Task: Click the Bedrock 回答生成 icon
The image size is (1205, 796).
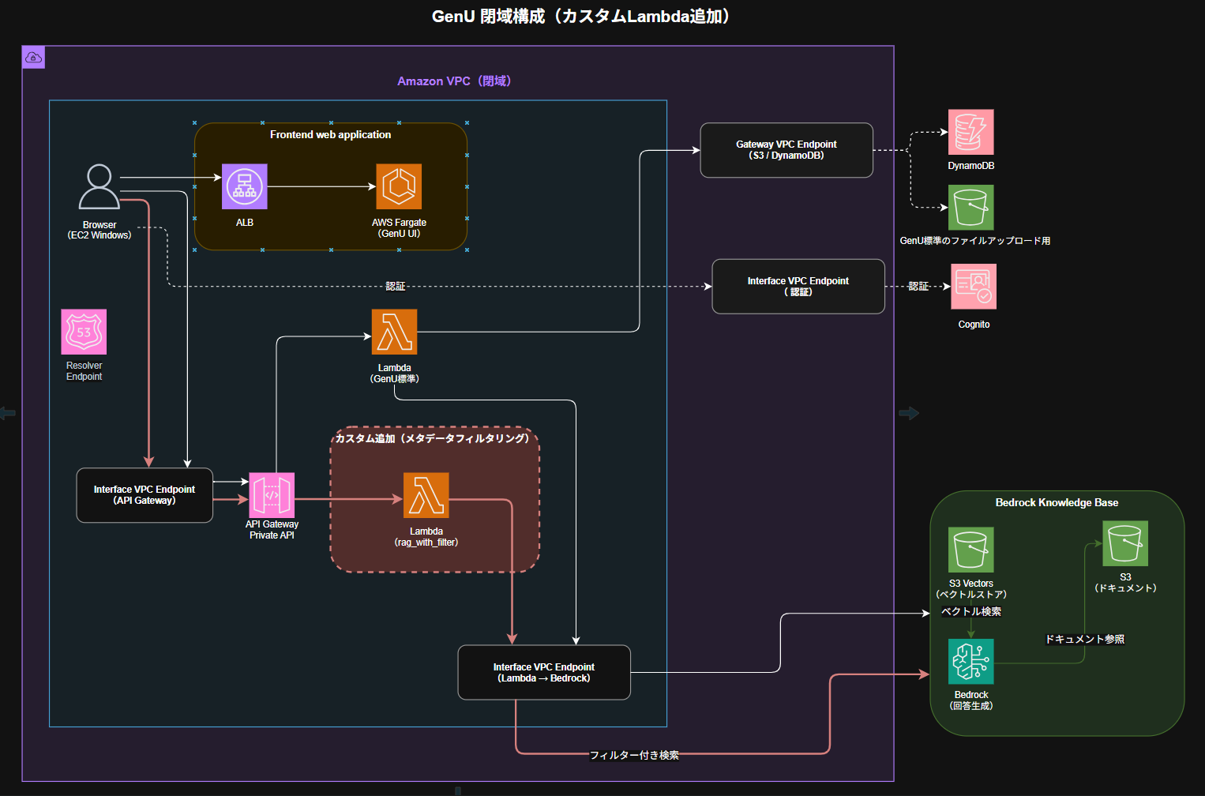Action: 970,662
